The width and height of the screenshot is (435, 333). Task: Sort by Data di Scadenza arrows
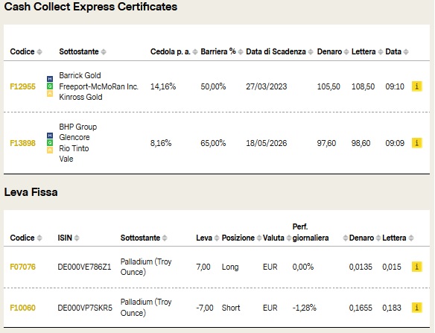[311, 52]
